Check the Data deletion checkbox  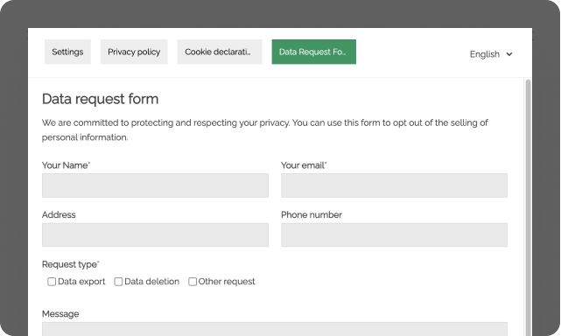pos(118,282)
